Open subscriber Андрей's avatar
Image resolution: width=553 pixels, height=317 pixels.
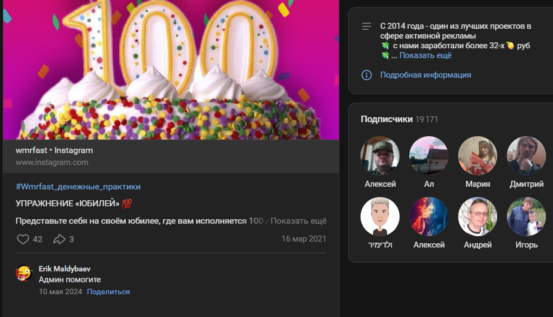pyautogui.click(x=478, y=217)
